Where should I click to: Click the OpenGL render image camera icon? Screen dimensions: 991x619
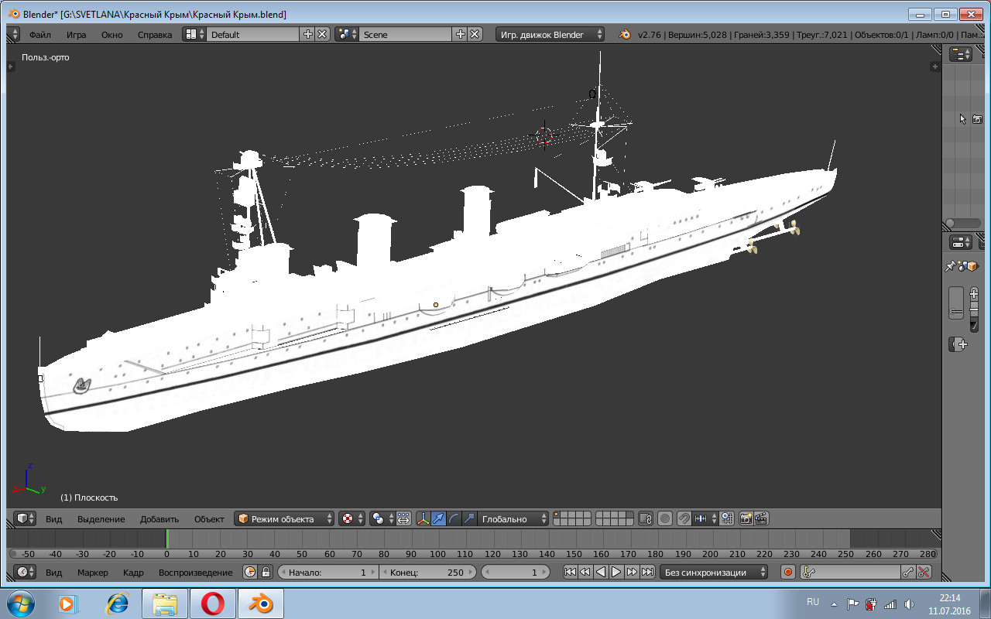[x=746, y=518]
